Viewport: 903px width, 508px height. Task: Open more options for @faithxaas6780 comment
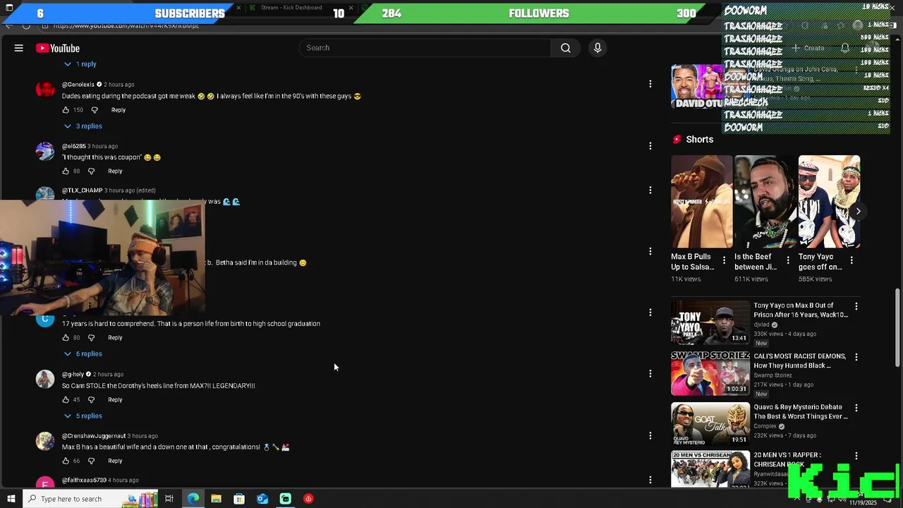pos(650,480)
